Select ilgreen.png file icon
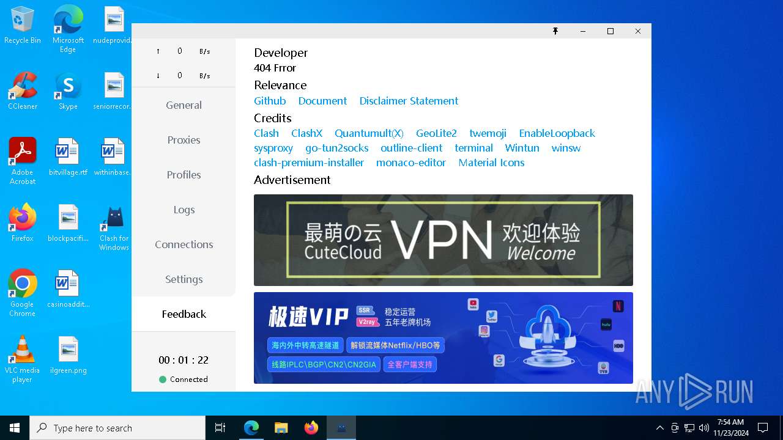This screenshot has width=783, height=440. (68, 356)
